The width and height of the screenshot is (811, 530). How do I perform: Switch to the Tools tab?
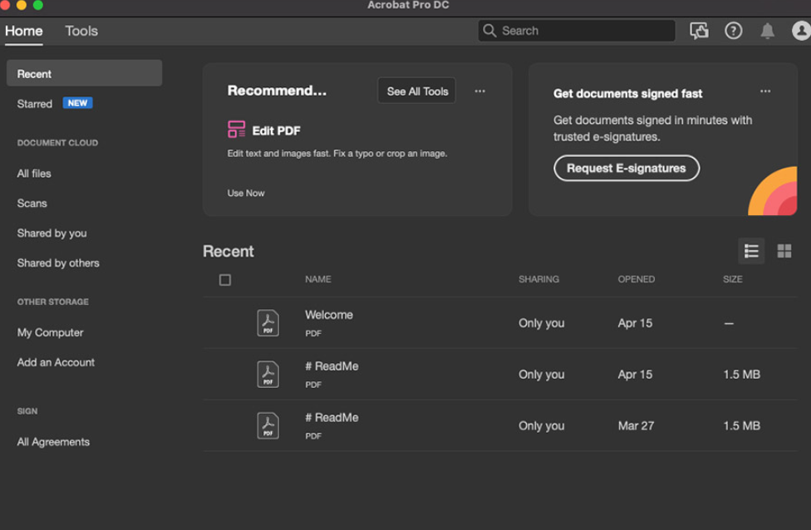(x=81, y=31)
